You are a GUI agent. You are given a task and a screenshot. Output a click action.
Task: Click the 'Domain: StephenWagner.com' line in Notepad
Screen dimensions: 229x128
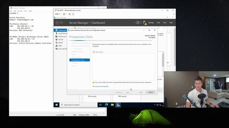pos(21,20)
